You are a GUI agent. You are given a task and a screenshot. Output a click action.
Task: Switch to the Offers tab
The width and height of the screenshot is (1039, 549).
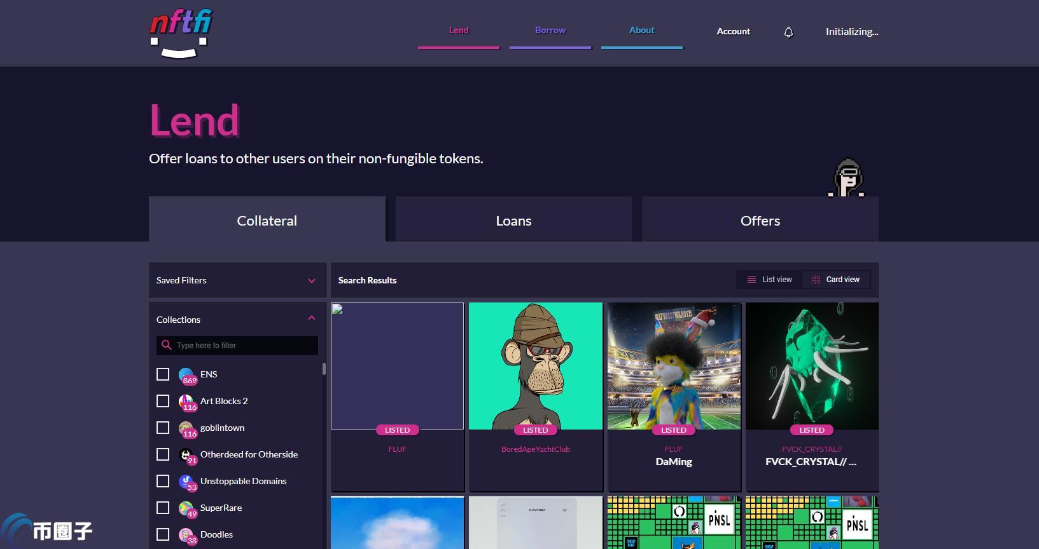coord(760,219)
